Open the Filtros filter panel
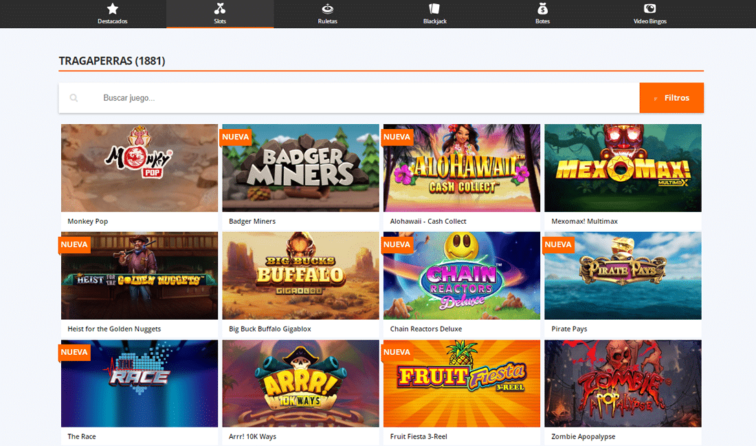Screen dimensions: 756x446 coord(671,98)
